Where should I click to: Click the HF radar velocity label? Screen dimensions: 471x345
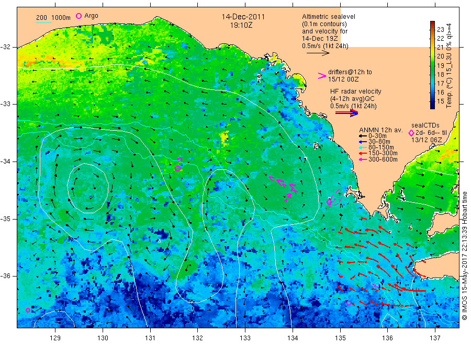coord(356,91)
